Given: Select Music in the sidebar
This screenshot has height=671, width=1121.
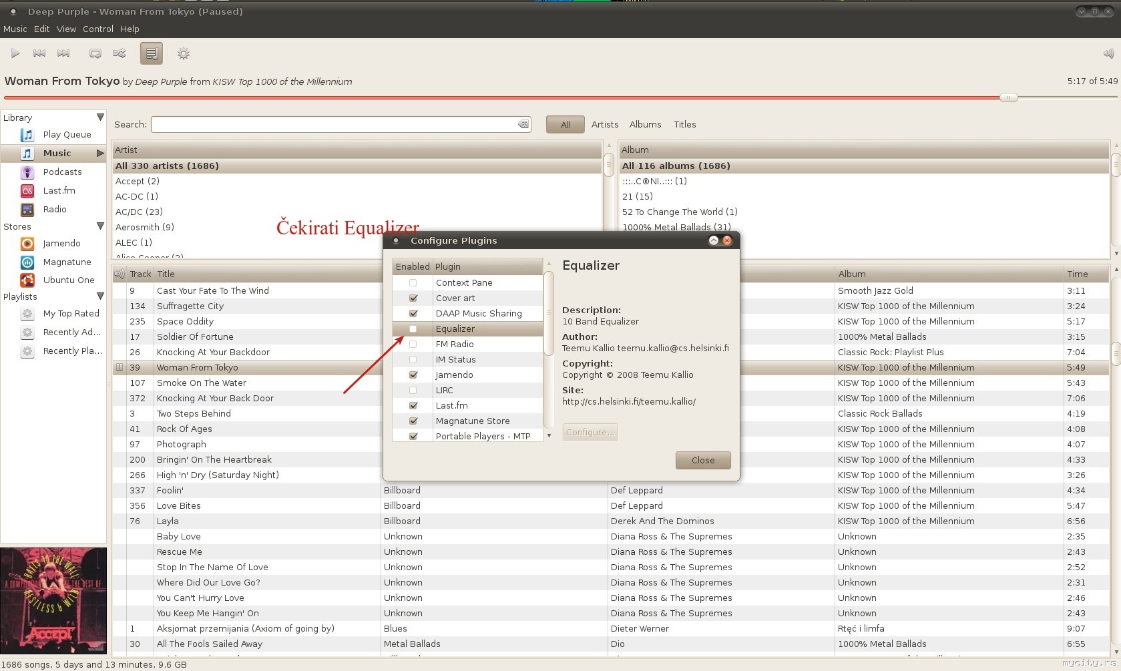Looking at the screenshot, I should click(53, 154).
